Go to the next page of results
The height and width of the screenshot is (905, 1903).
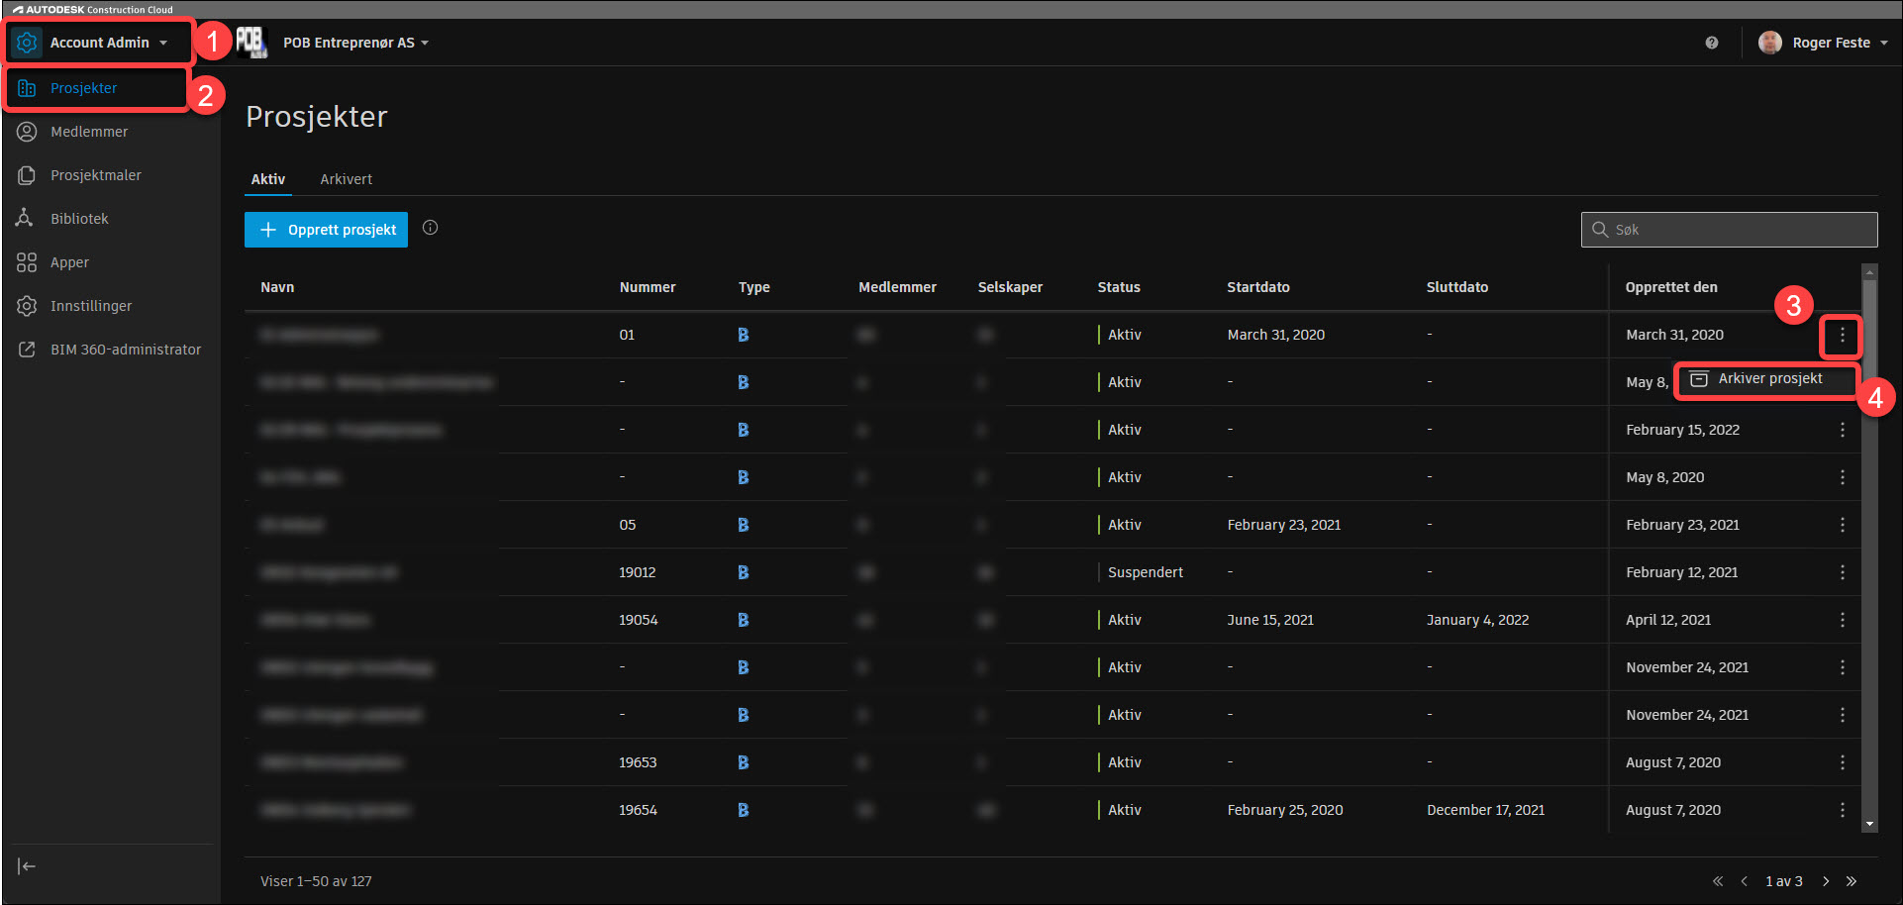[x=1826, y=881]
